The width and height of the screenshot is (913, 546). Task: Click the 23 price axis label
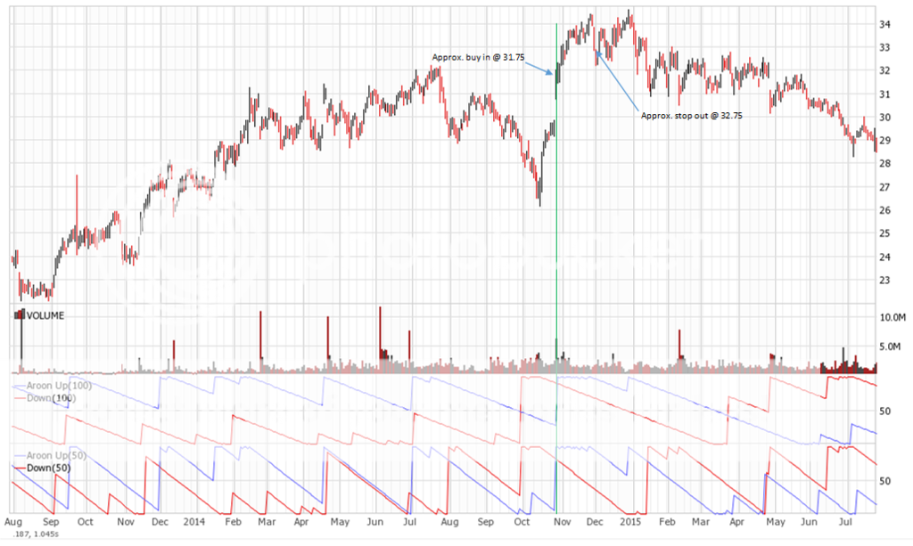(885, 281)
